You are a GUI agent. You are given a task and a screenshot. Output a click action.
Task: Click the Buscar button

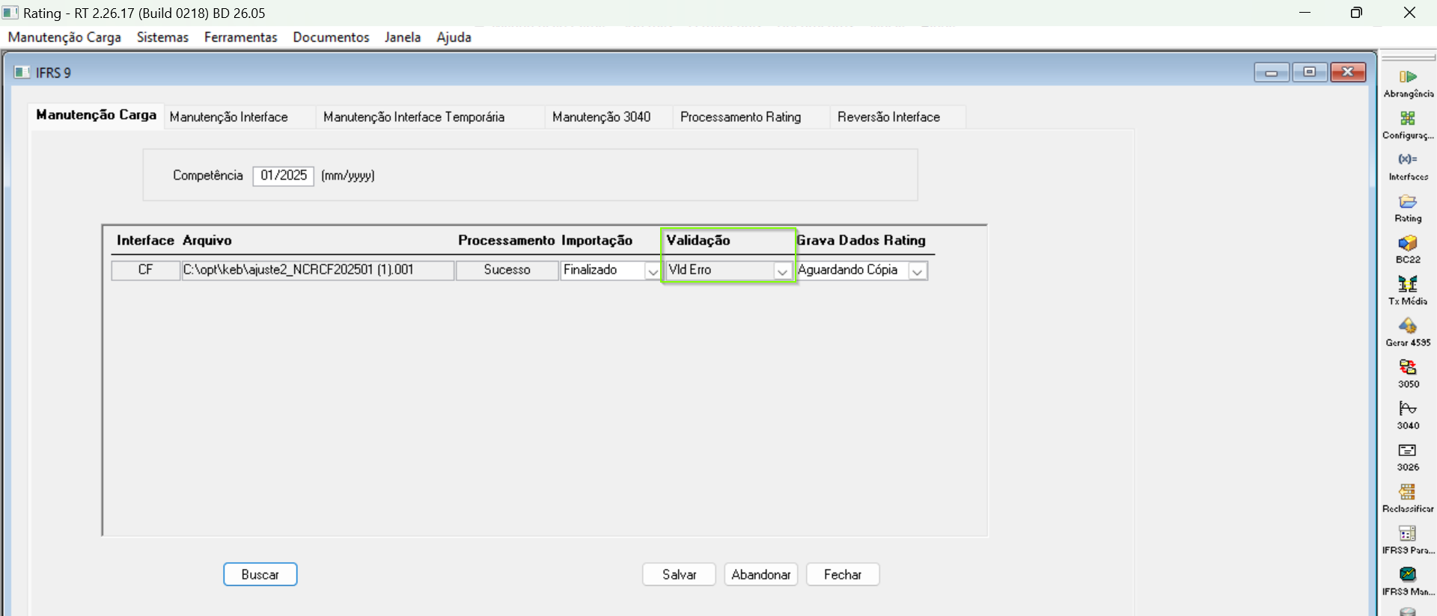click(260, 574)
